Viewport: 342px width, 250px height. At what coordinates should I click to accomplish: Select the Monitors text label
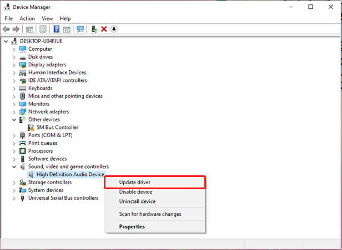click(39, 104)
